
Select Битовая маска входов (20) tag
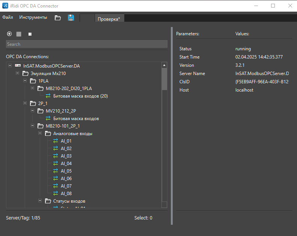(x=80, y=96)
